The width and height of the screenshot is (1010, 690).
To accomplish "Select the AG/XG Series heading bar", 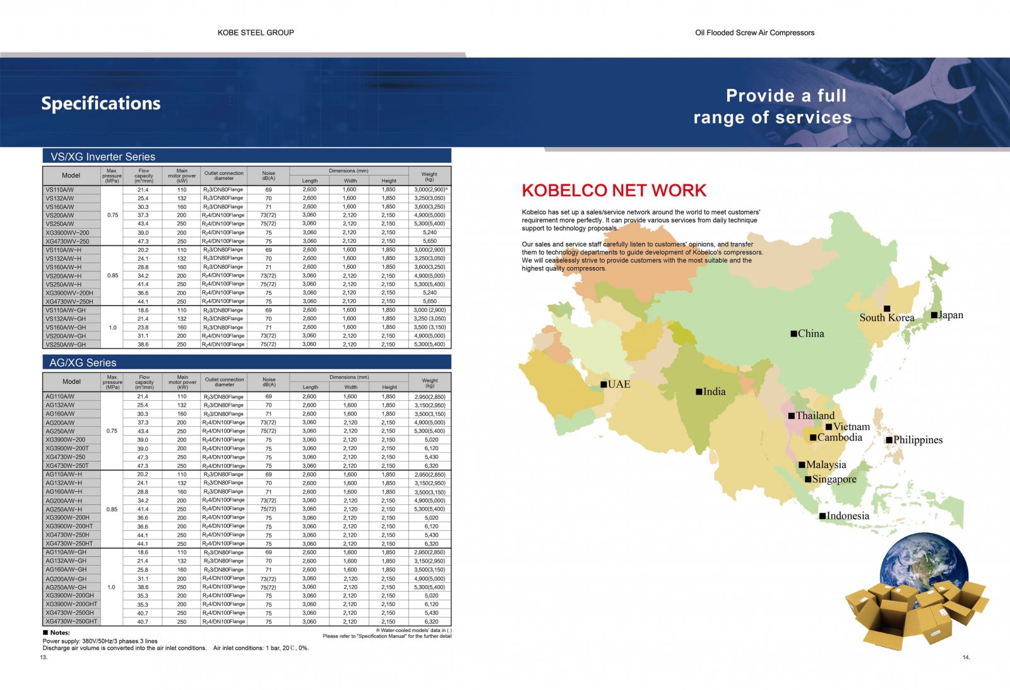I will (x=247, y=362).
